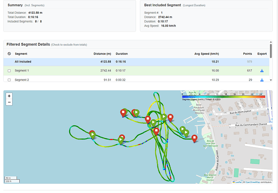Click 91.51 distance for Segment 2
The width and height of the screenshot is (278, 193).
(107, 80)
